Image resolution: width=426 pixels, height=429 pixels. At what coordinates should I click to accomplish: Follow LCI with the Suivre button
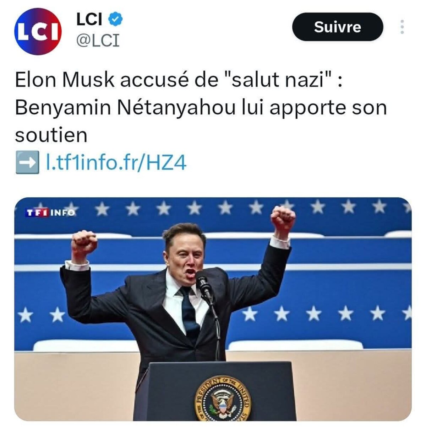tap(338, 27)
